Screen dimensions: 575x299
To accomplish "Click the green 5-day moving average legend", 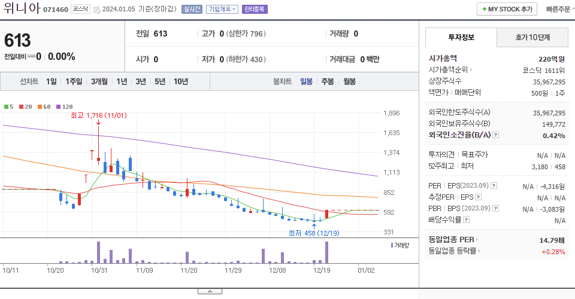I will [9, 107].
